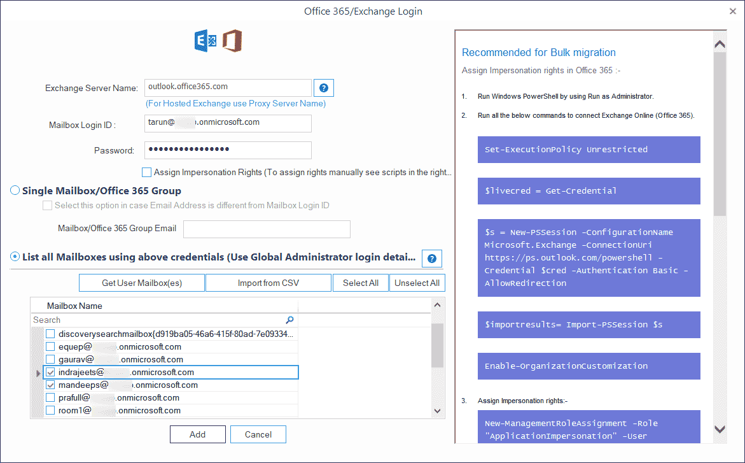Open help for List all Mailboxes option

pos(432,259)
